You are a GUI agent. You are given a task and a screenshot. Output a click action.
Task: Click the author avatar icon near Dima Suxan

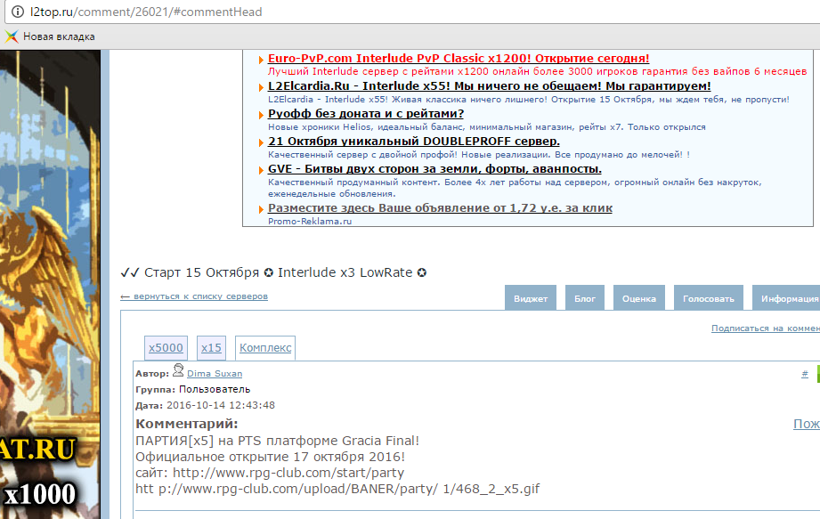pos(178,370)
